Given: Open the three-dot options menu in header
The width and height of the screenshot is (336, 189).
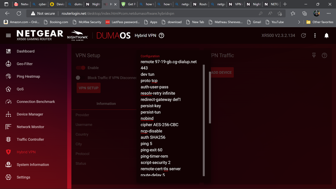Looking at the screenshot, I should pos(315,35).
